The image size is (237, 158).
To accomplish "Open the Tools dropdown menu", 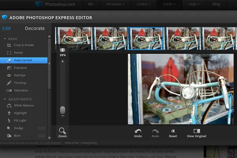I will pos(169,4).
